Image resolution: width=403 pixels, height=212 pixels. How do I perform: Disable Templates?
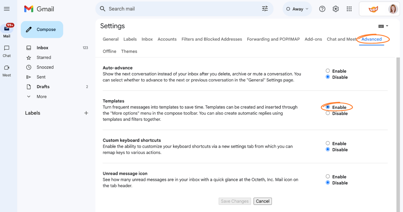tap(328, 113)
